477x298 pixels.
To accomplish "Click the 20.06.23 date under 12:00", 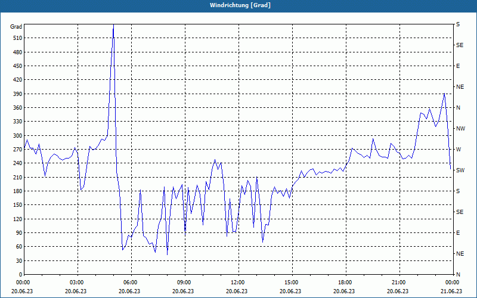I will coord(237,291).
